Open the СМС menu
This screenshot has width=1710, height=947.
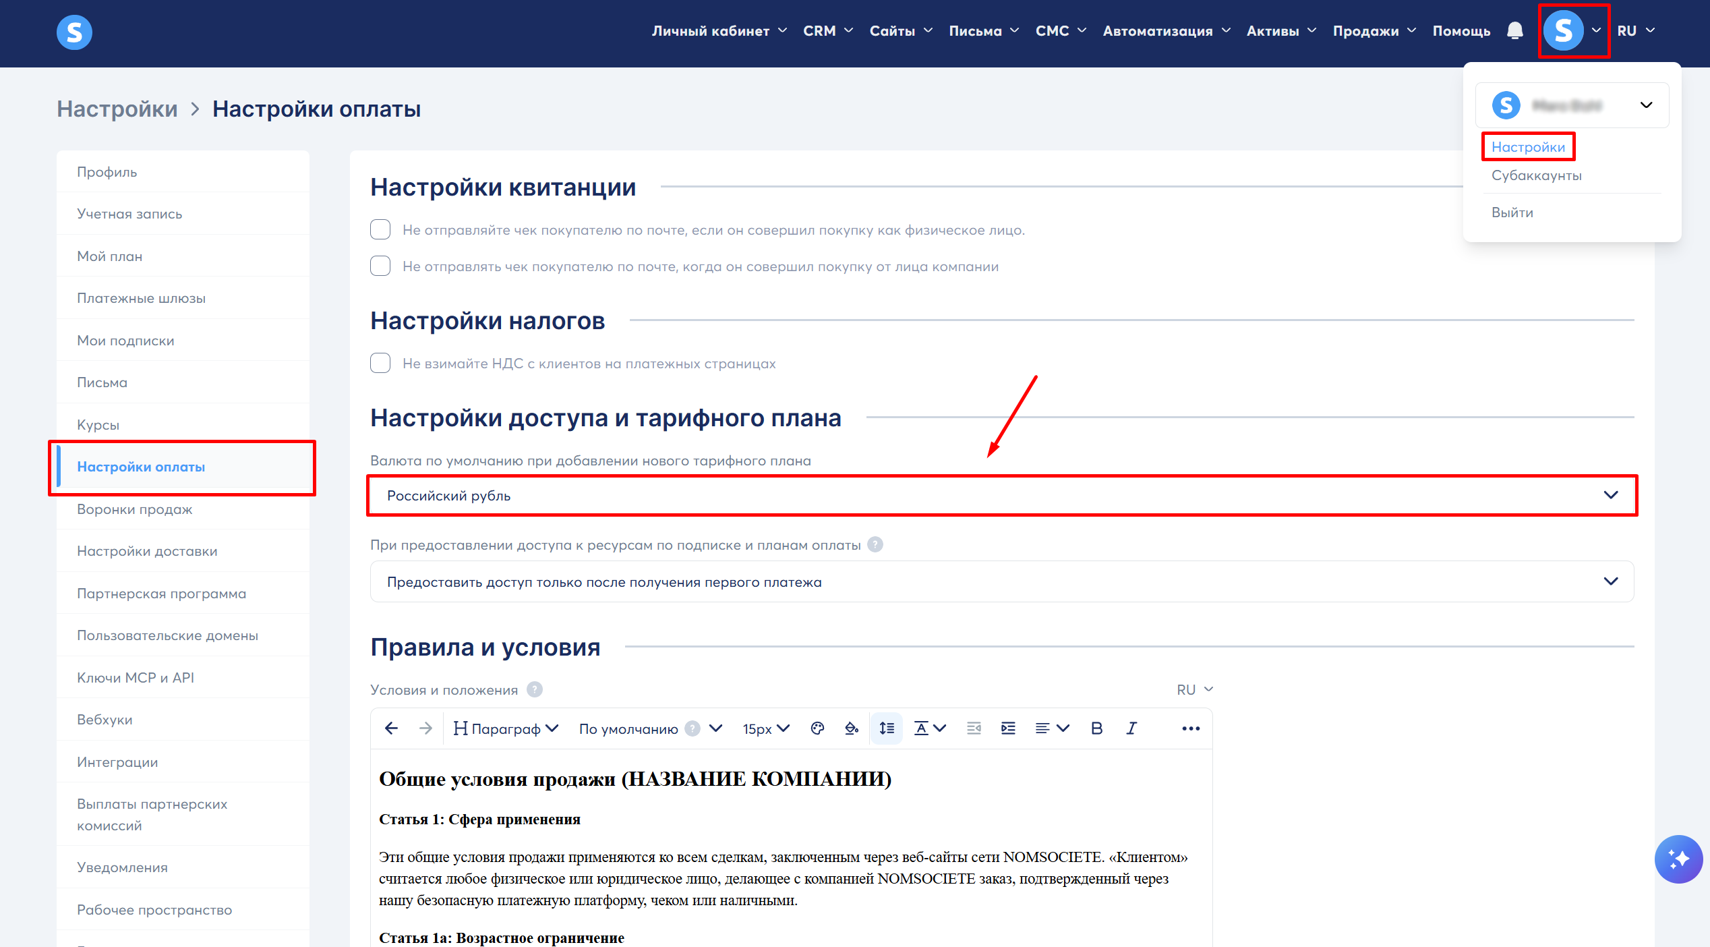pyautogui.click(x=1061, y=31)
